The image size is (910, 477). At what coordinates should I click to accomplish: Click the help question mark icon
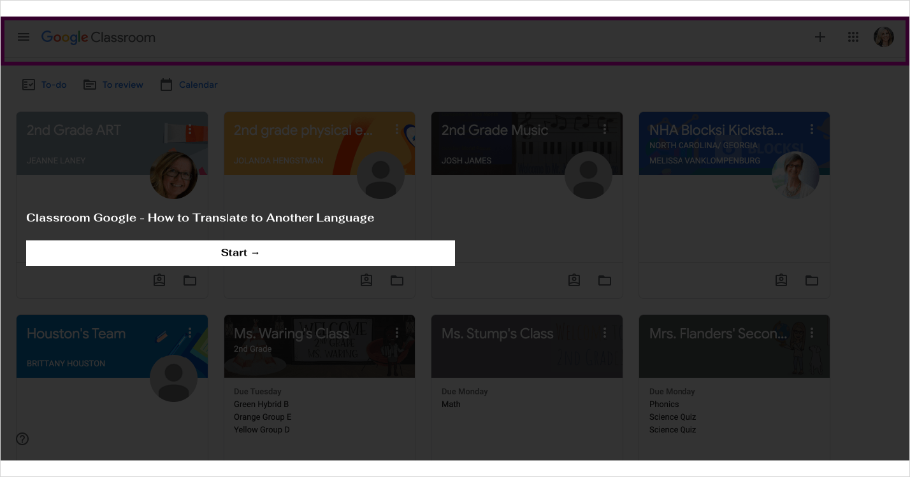pyautogui.click(x=22, y=439)
